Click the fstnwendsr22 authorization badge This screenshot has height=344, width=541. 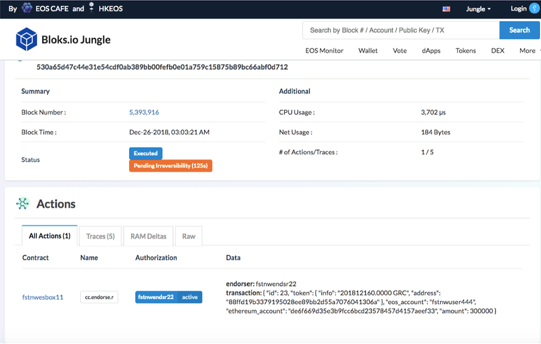point(156,297)
